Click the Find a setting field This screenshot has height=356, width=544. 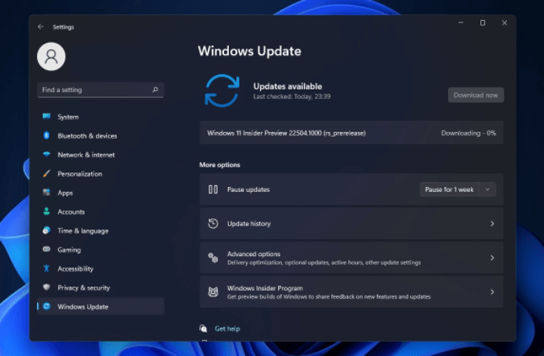[x=101, y=89]
